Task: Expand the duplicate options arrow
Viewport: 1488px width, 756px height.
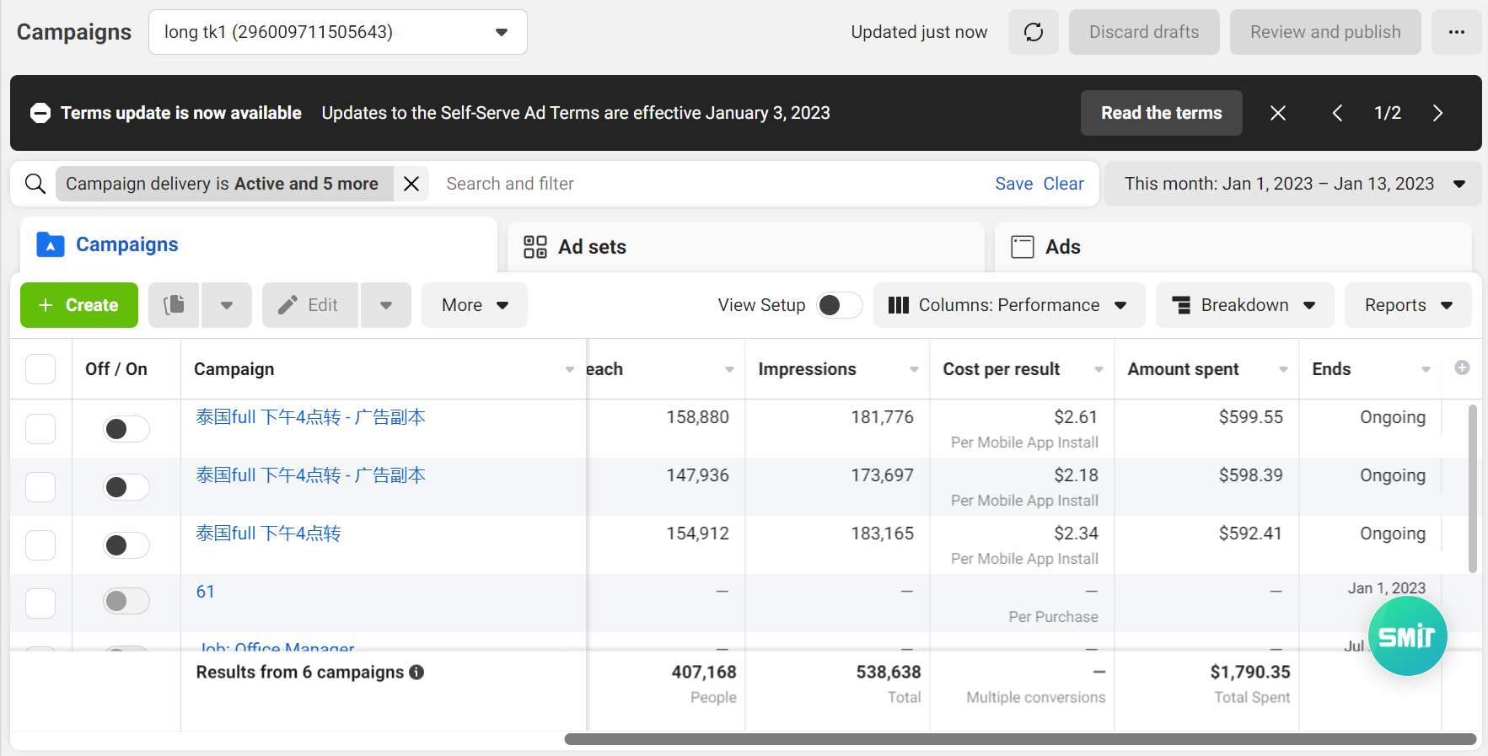Action: pos(226,305)
